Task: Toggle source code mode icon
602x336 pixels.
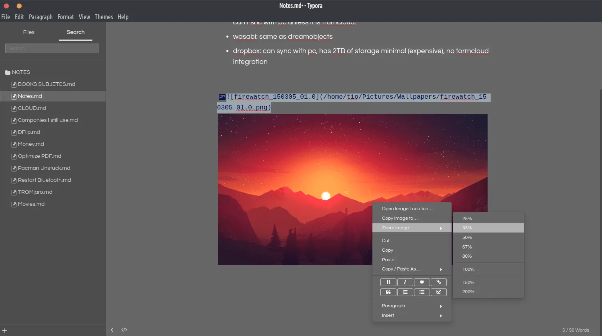Action: tap(124, 330)
